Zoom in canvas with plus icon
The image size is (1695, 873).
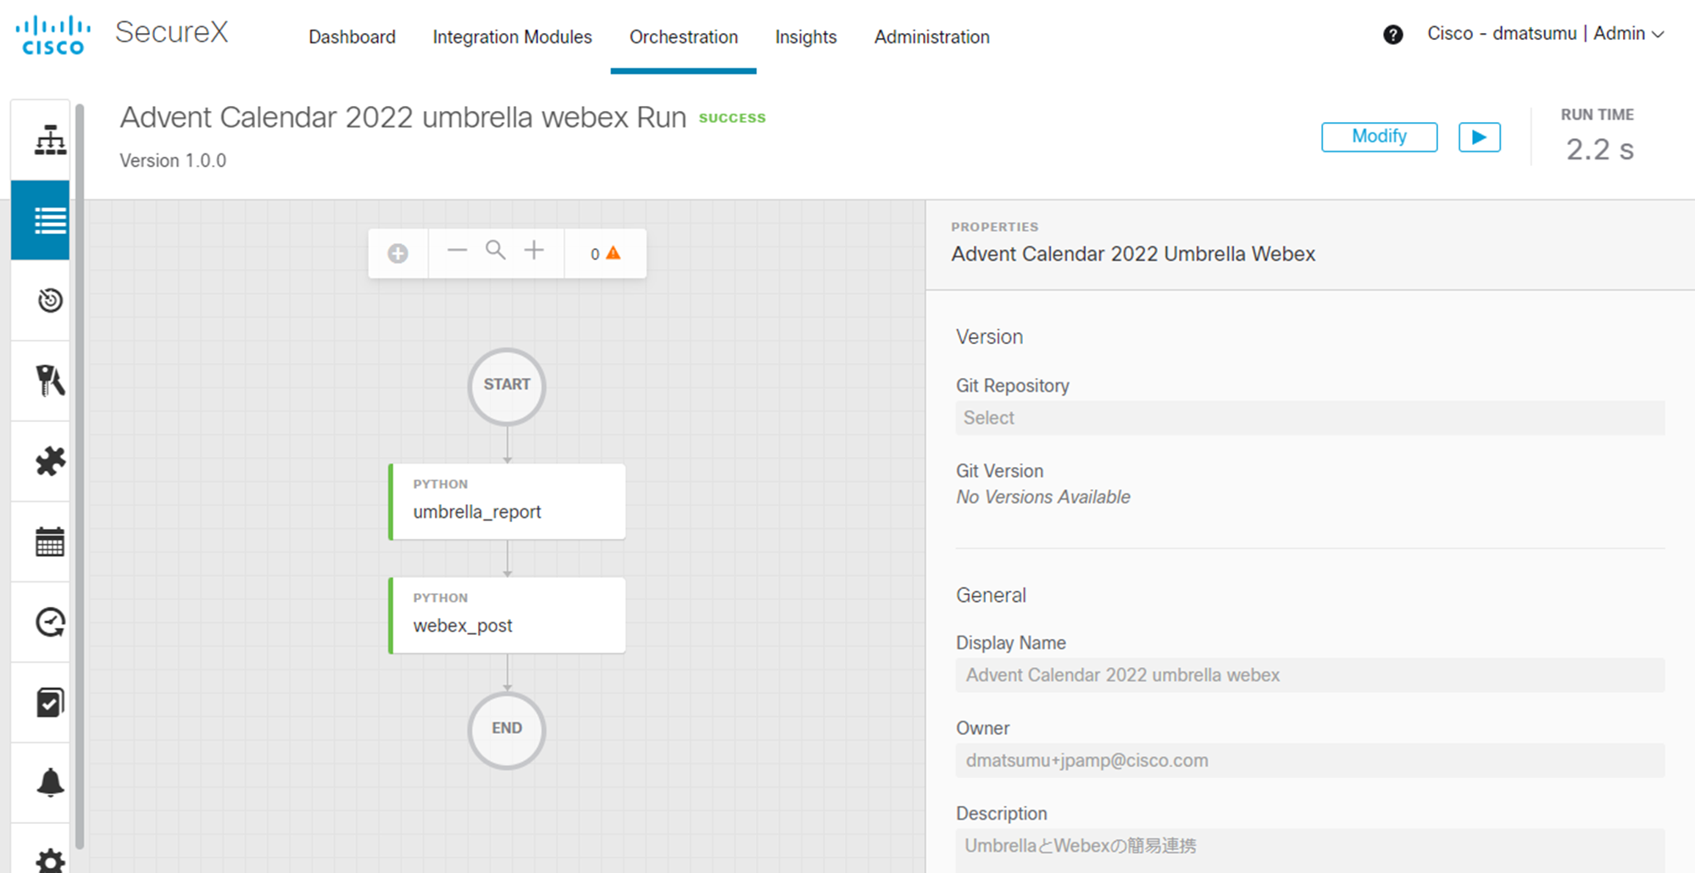(x=534, y=250)
